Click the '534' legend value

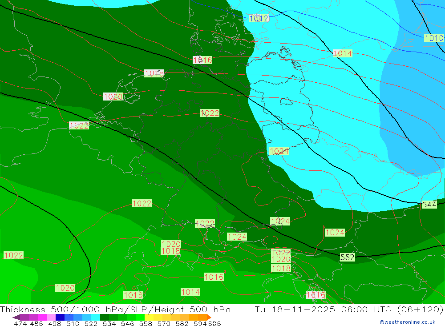pos(109,323)
